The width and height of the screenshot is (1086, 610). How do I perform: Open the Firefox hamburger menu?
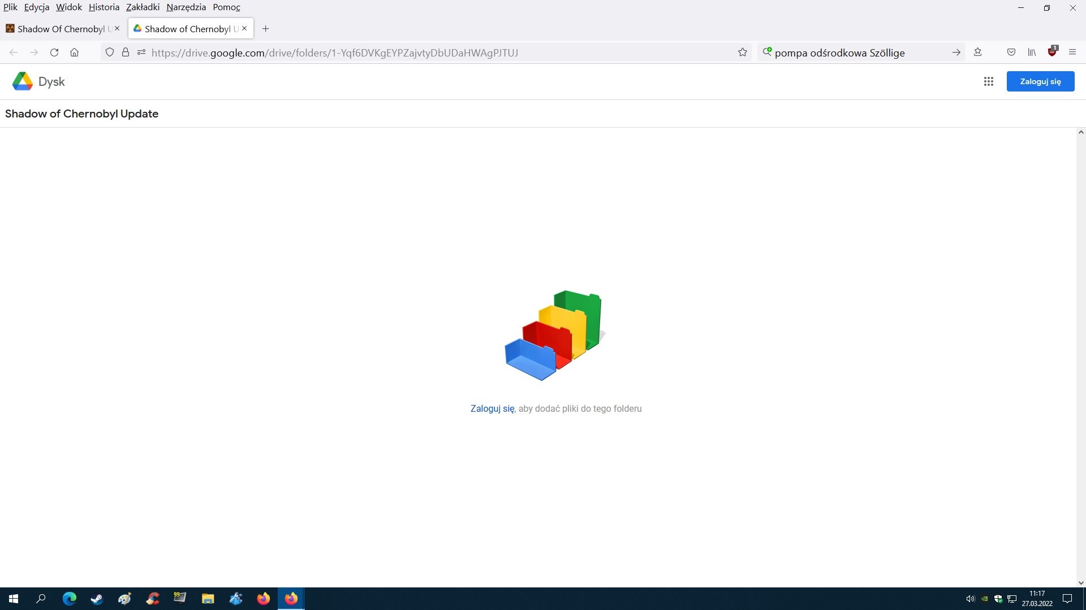click(1072, 53)
